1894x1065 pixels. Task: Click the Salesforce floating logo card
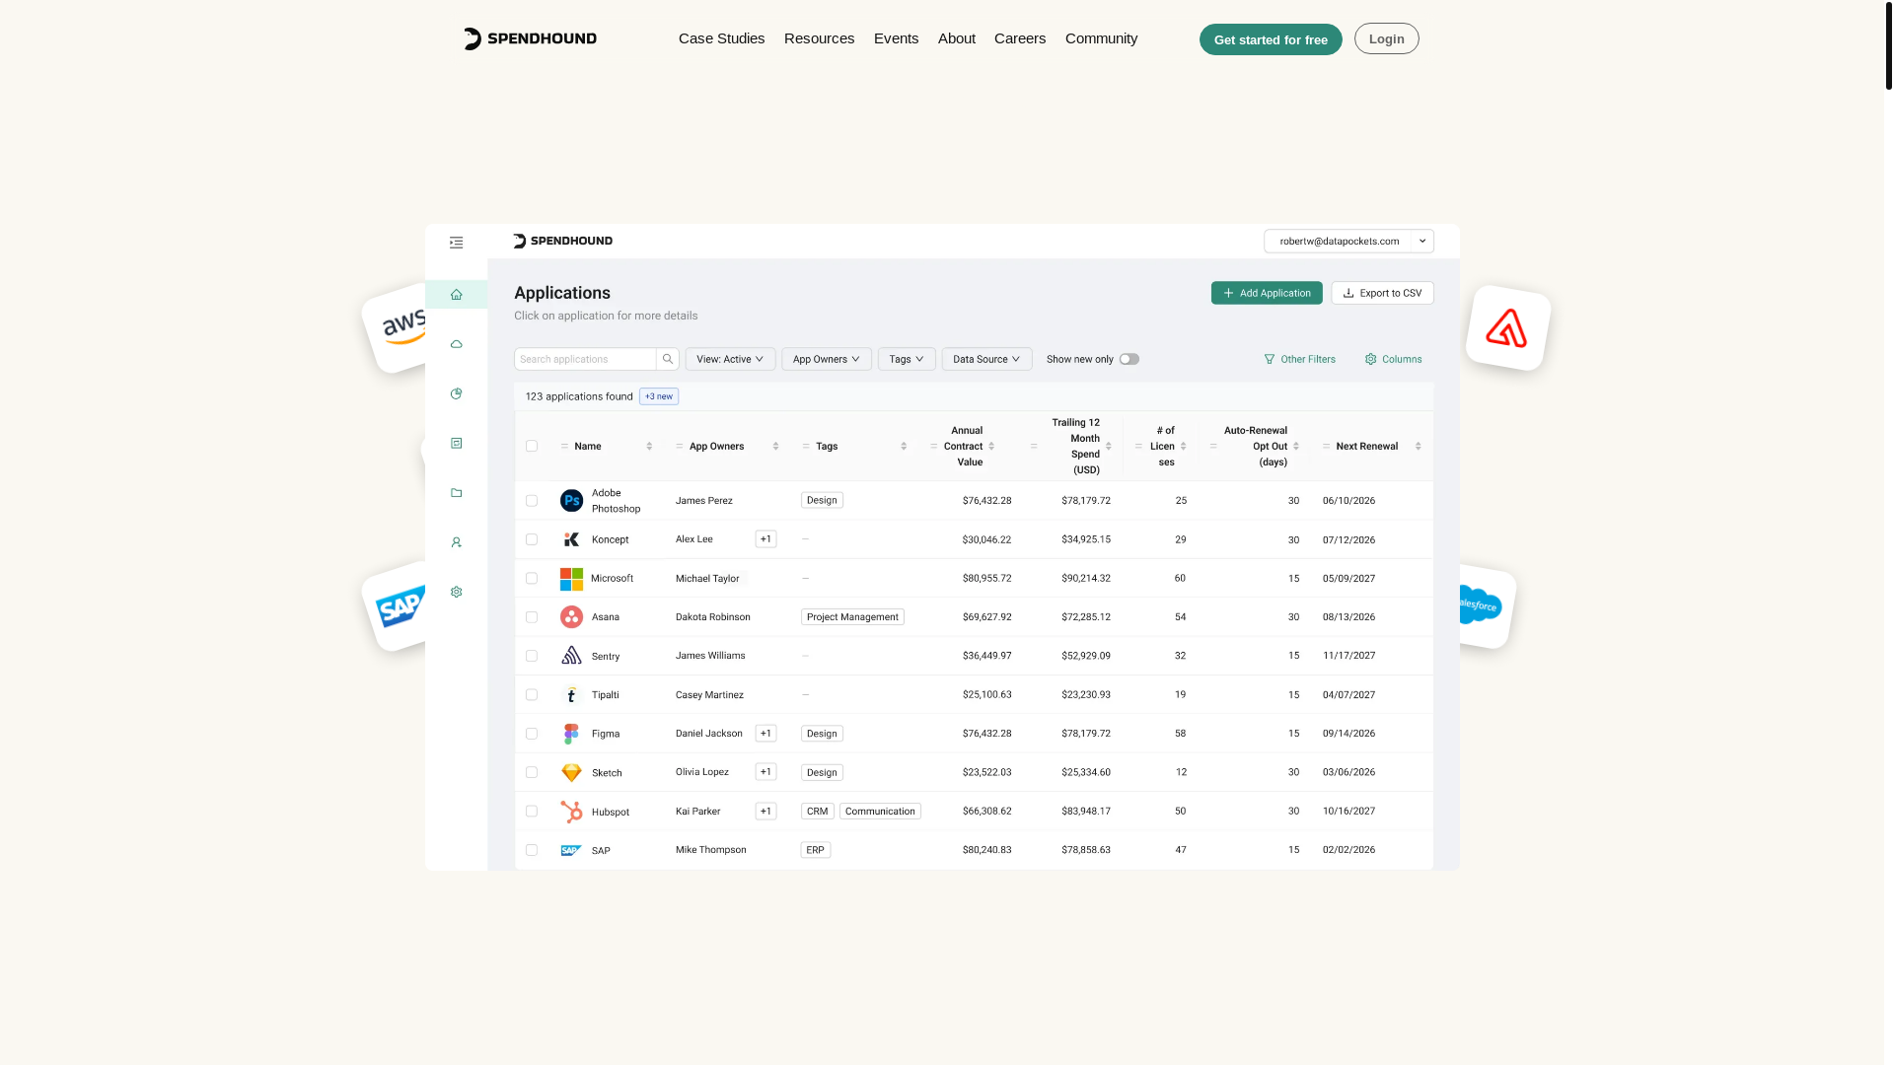coord(1487,606)
